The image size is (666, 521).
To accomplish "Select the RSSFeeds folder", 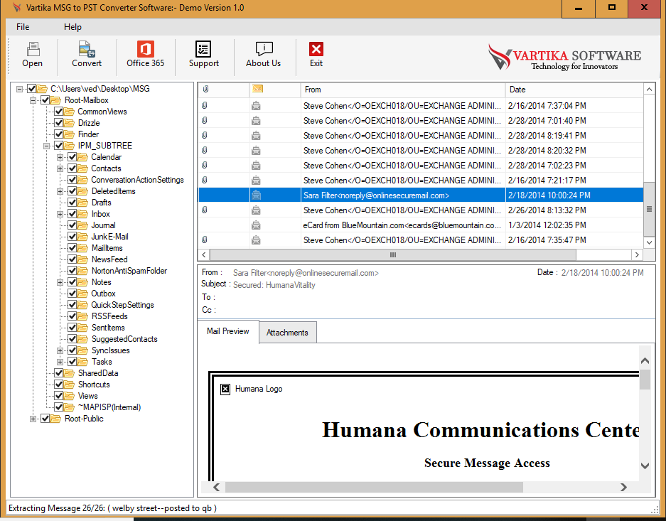I will (x=109, y=316).
